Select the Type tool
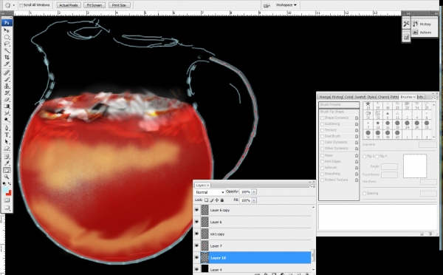The width and height of the screenshot is (443, 275). (x=7, y=135)
